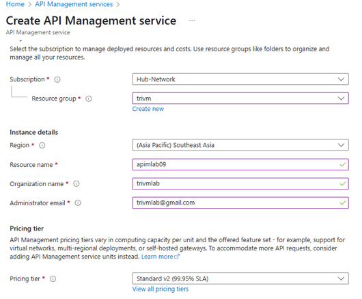
Task: Open the Subscription dropdown showing Hub-Network
Action: click(x=240, y=79)
